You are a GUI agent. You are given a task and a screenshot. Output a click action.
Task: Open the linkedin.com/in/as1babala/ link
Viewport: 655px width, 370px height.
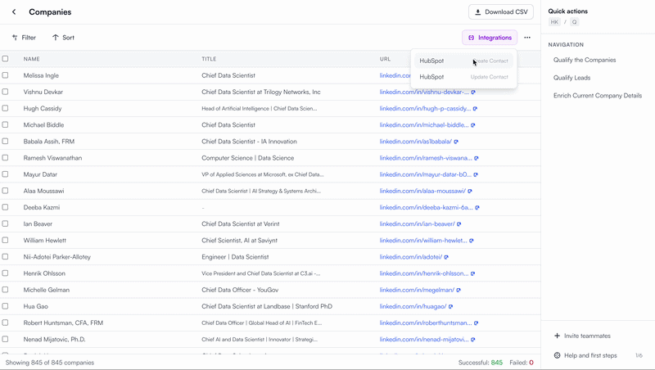(x=416, y=142)
